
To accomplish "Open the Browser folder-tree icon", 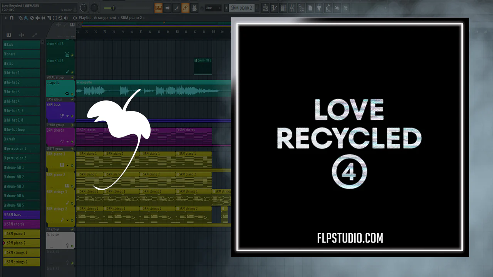I will click(301, 8).
